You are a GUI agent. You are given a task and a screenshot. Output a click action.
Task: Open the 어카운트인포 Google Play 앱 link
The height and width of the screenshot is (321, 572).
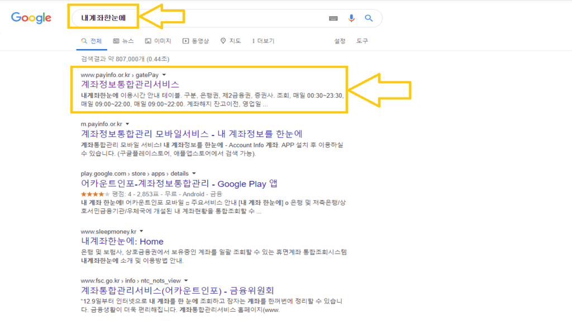179,184
